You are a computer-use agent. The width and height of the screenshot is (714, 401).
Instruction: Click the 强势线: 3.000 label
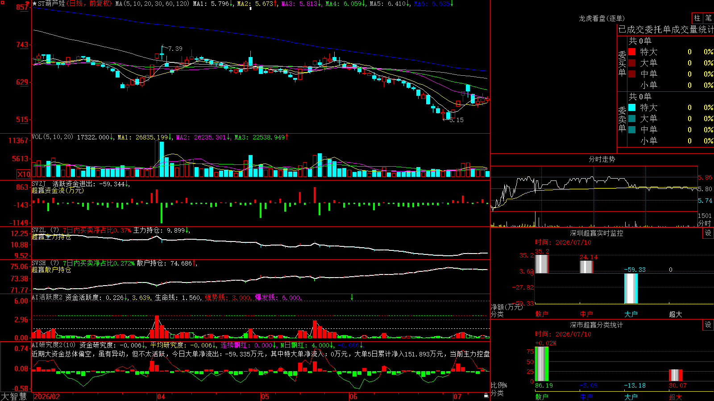tap(228, 297)
